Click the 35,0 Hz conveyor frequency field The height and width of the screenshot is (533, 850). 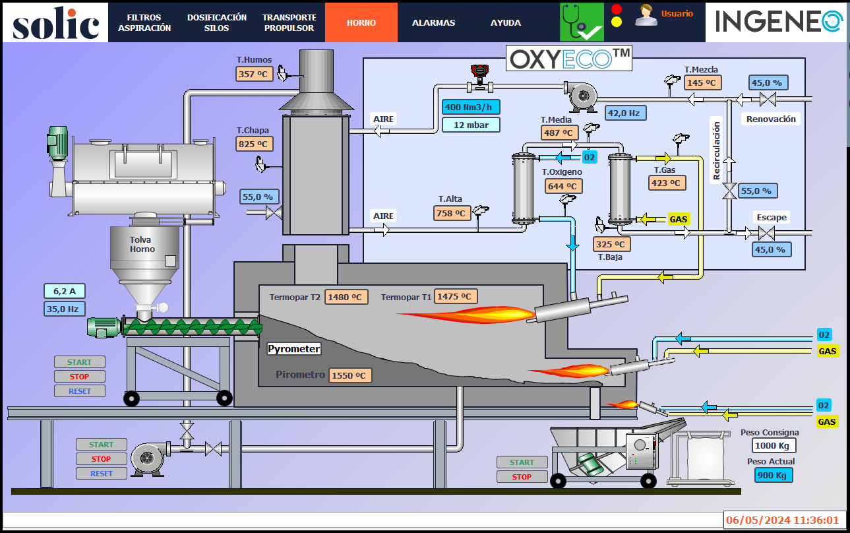65,308
